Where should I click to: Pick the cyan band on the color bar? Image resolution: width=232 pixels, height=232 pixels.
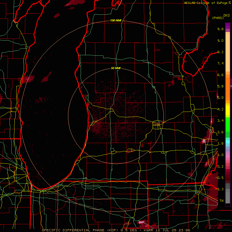click(x=228, y=142)
